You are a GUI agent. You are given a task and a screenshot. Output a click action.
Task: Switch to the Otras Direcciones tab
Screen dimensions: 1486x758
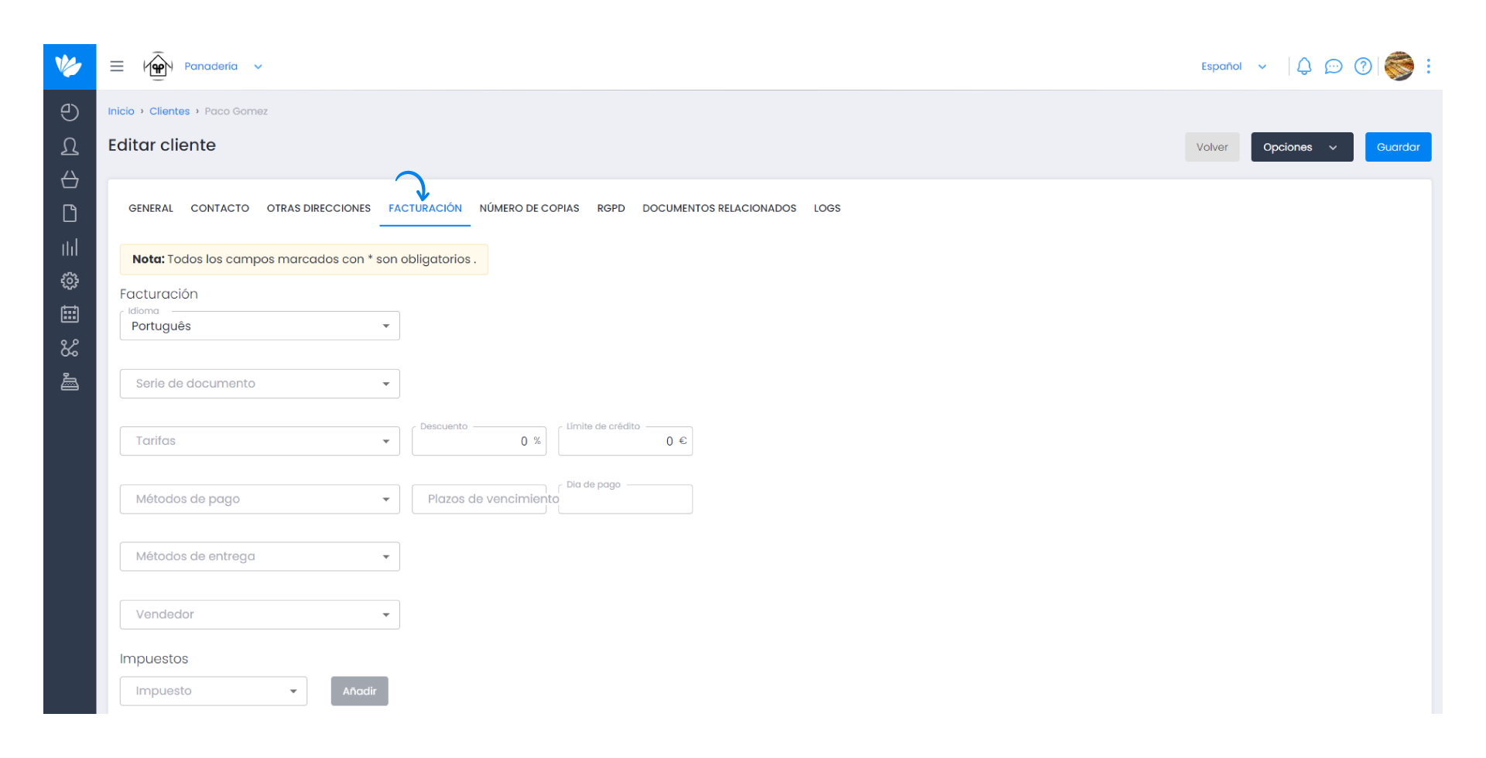coord(319,208)
